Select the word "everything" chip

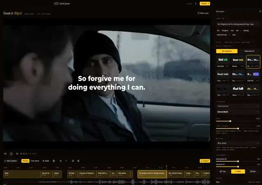[222, 35]
